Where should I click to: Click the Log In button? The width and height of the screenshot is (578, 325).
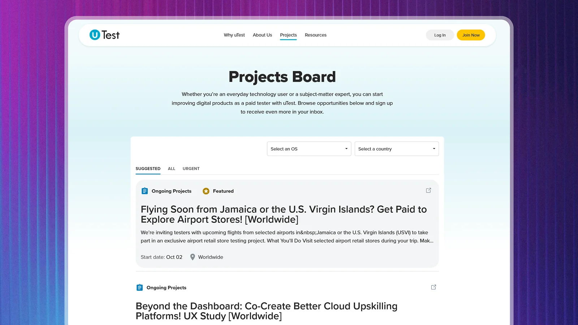(440, 35)
